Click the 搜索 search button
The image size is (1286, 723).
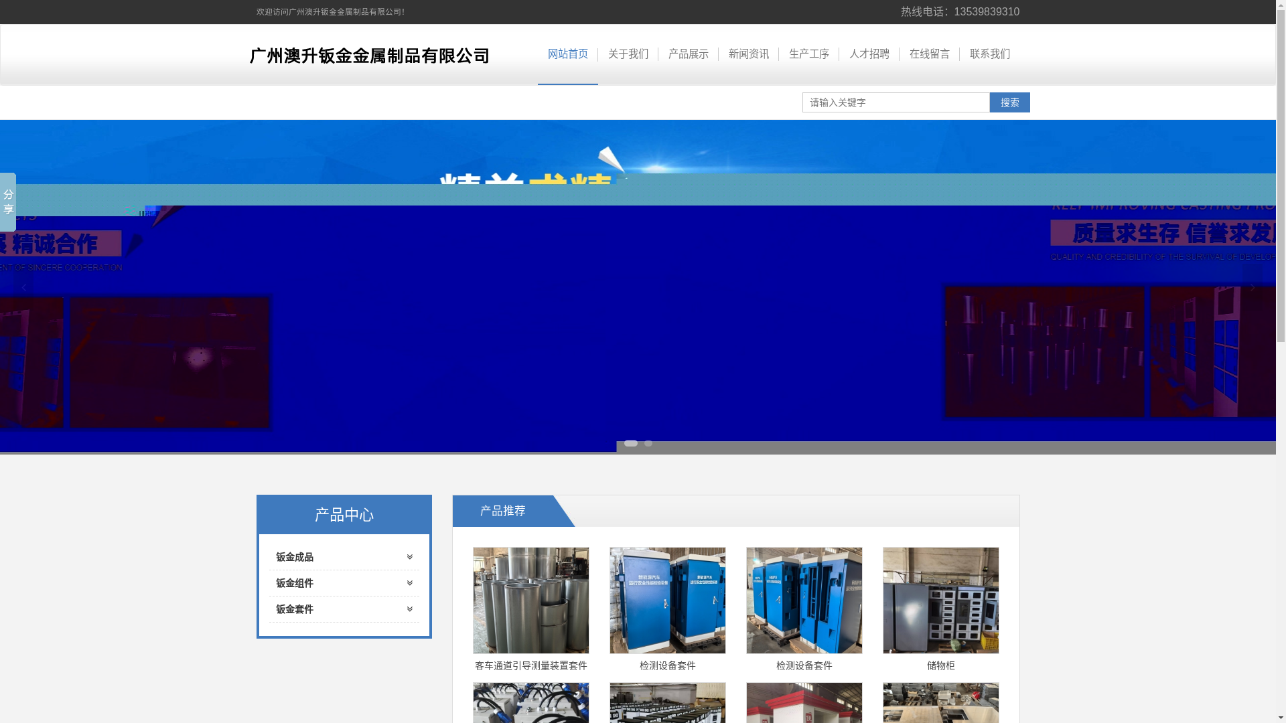coord(1009,102)
